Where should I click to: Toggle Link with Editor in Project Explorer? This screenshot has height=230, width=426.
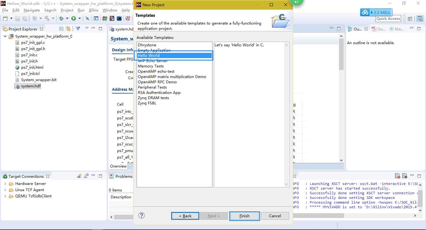[x=68, y=29]
